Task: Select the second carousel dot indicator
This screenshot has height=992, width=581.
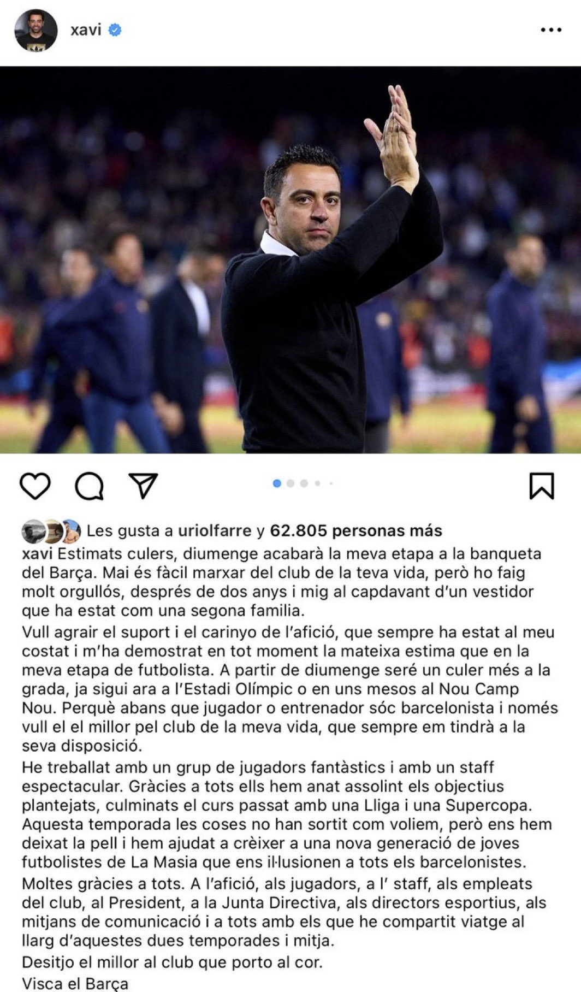Action: (290, 483)
